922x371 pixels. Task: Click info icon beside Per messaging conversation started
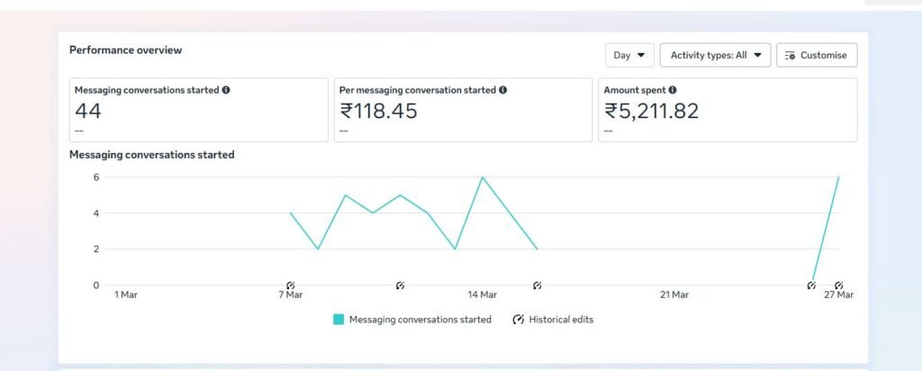point(502,90)
